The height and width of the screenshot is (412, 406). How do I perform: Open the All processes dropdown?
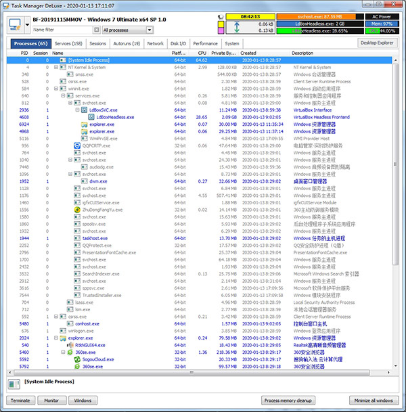click(127, 30)
